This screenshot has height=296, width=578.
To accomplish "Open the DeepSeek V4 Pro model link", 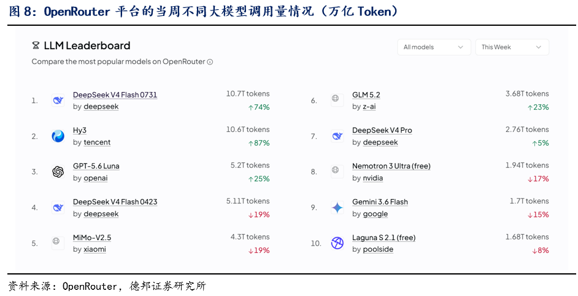I will point(382,131).
